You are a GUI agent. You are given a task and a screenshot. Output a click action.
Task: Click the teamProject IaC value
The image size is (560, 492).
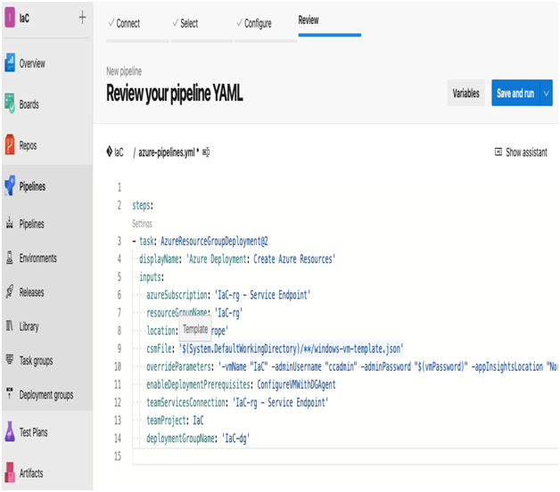click(x=198, y=421)
